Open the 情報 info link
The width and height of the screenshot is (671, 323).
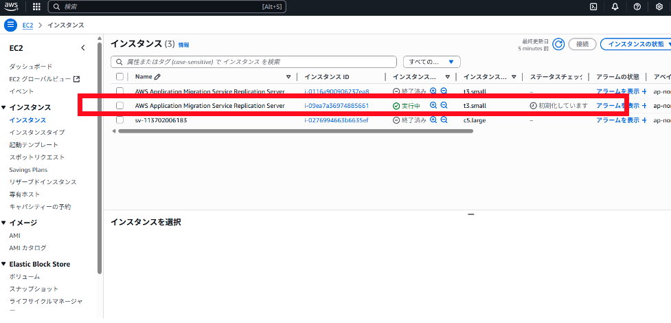click(x=183, y=45)
